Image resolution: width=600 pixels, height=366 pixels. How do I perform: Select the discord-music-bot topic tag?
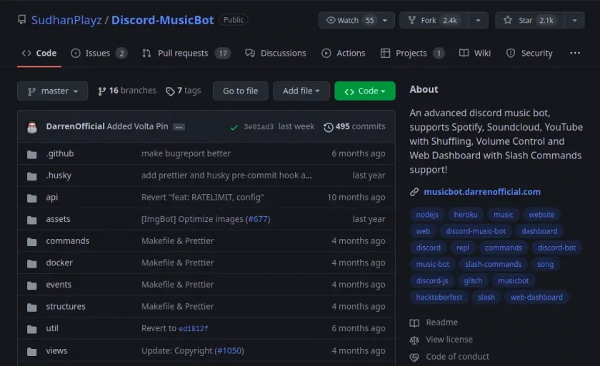[x=476, y=231]
